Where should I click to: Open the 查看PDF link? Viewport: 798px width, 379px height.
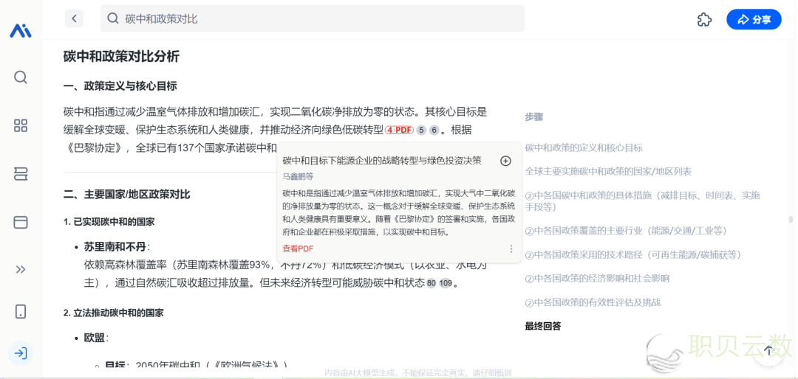click(x=298, y=249)
